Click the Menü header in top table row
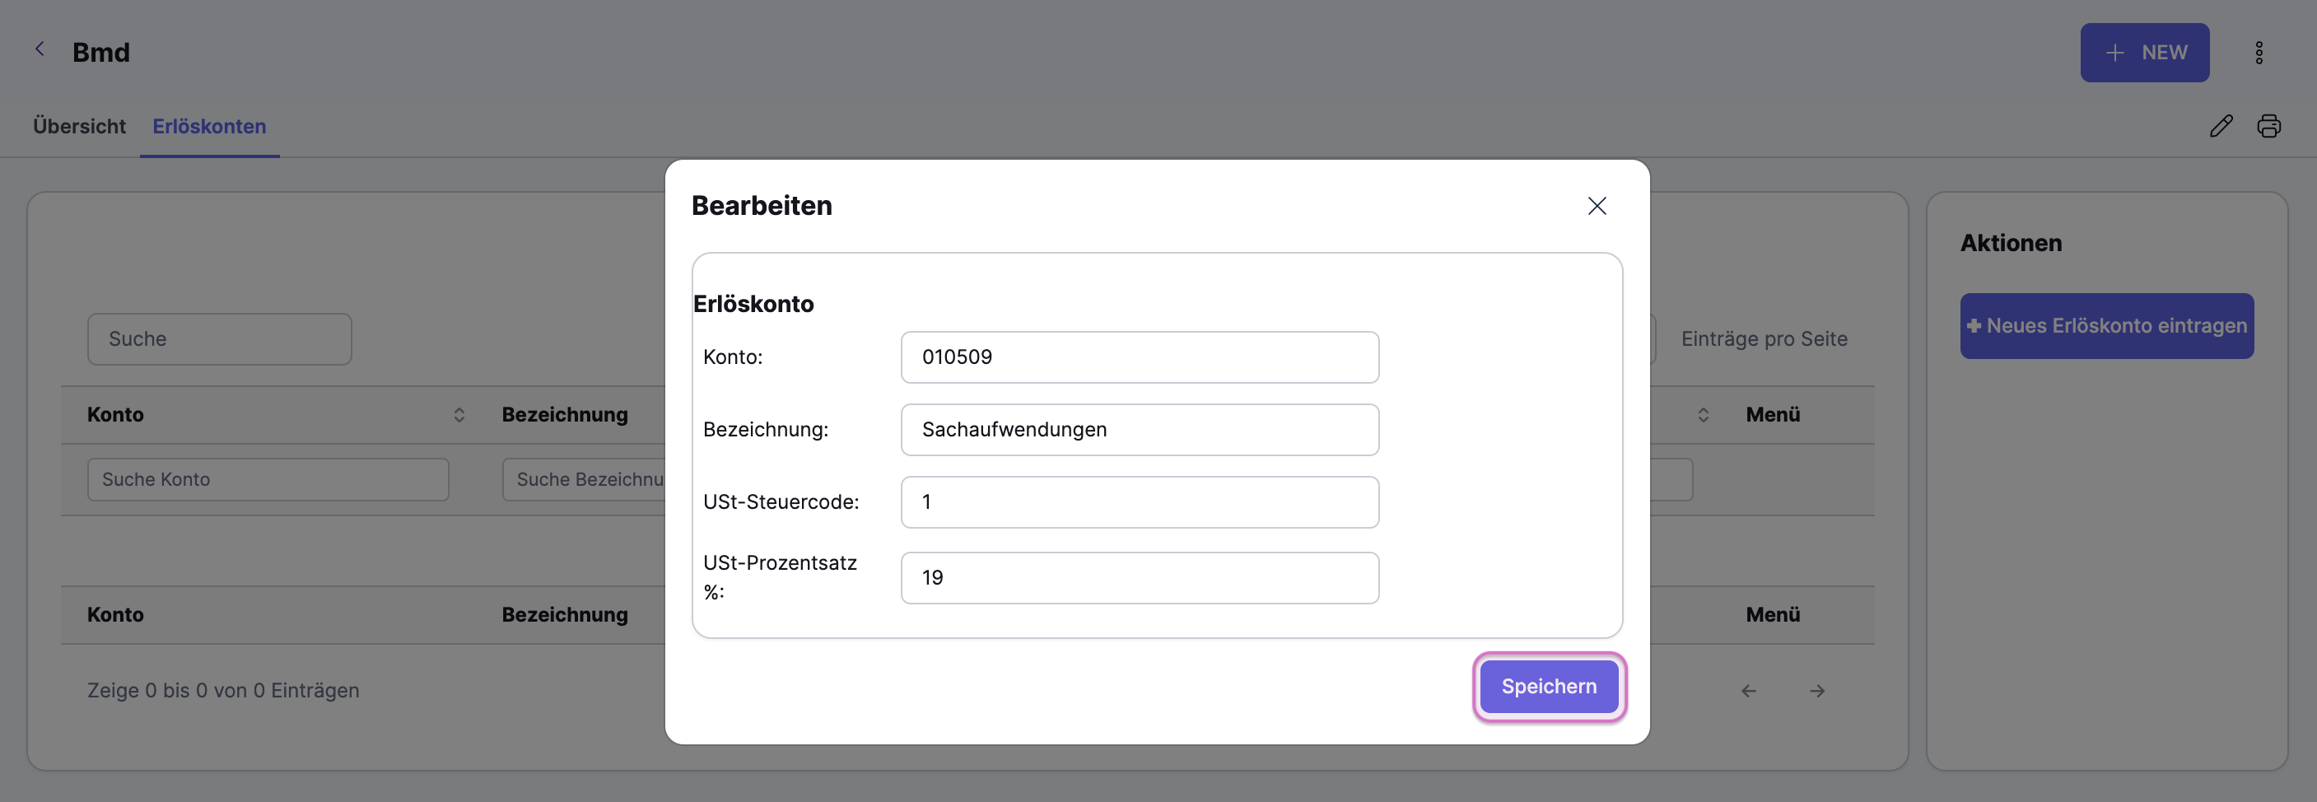 [1773, 414]
